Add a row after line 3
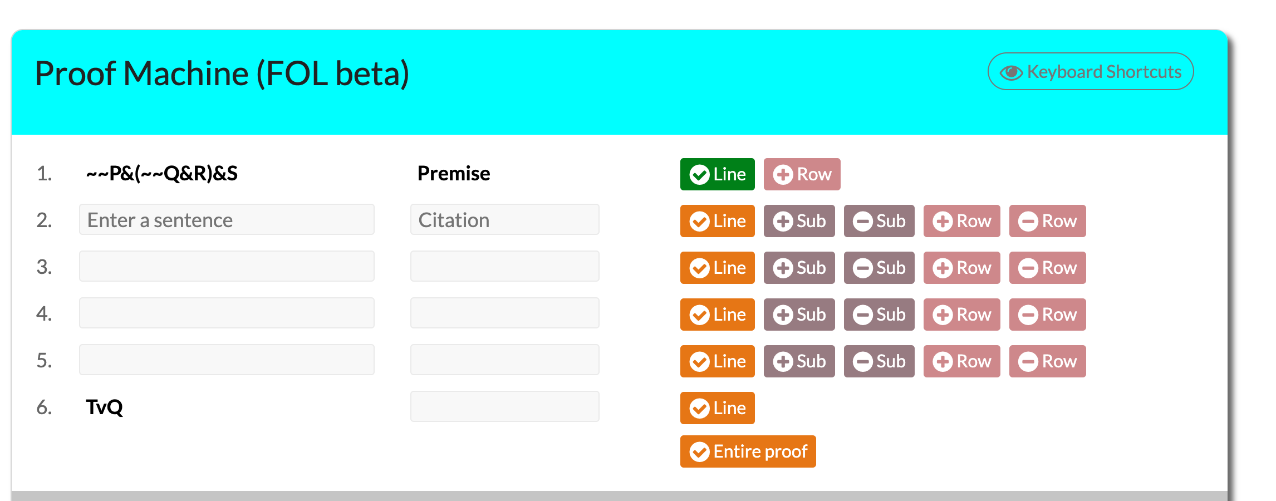This screenshot has height=501, width=1276. click(x=961, y=268)
